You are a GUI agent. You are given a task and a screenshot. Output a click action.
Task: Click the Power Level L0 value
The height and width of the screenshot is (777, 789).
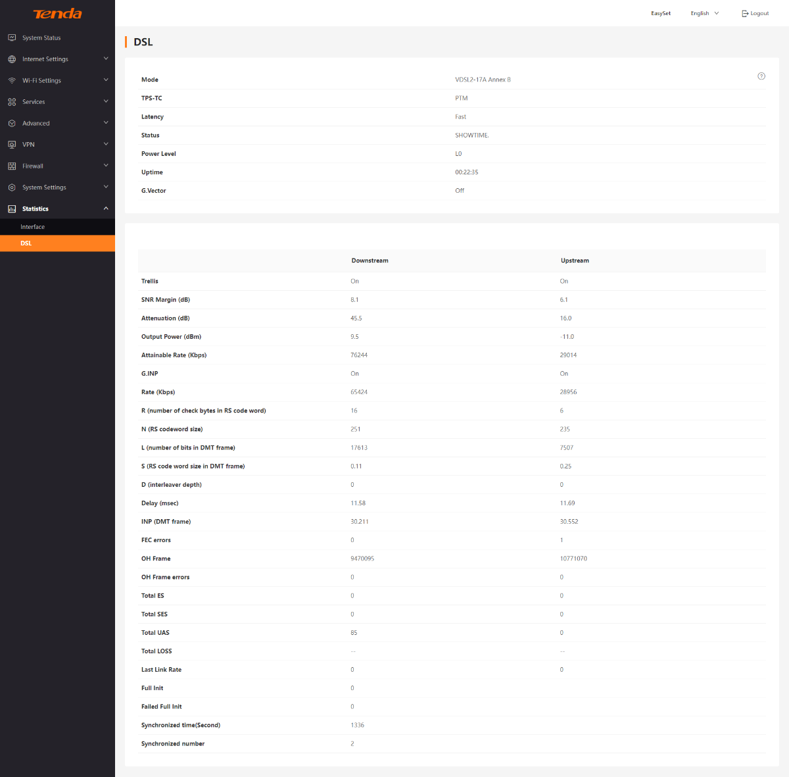coord(458,154)
